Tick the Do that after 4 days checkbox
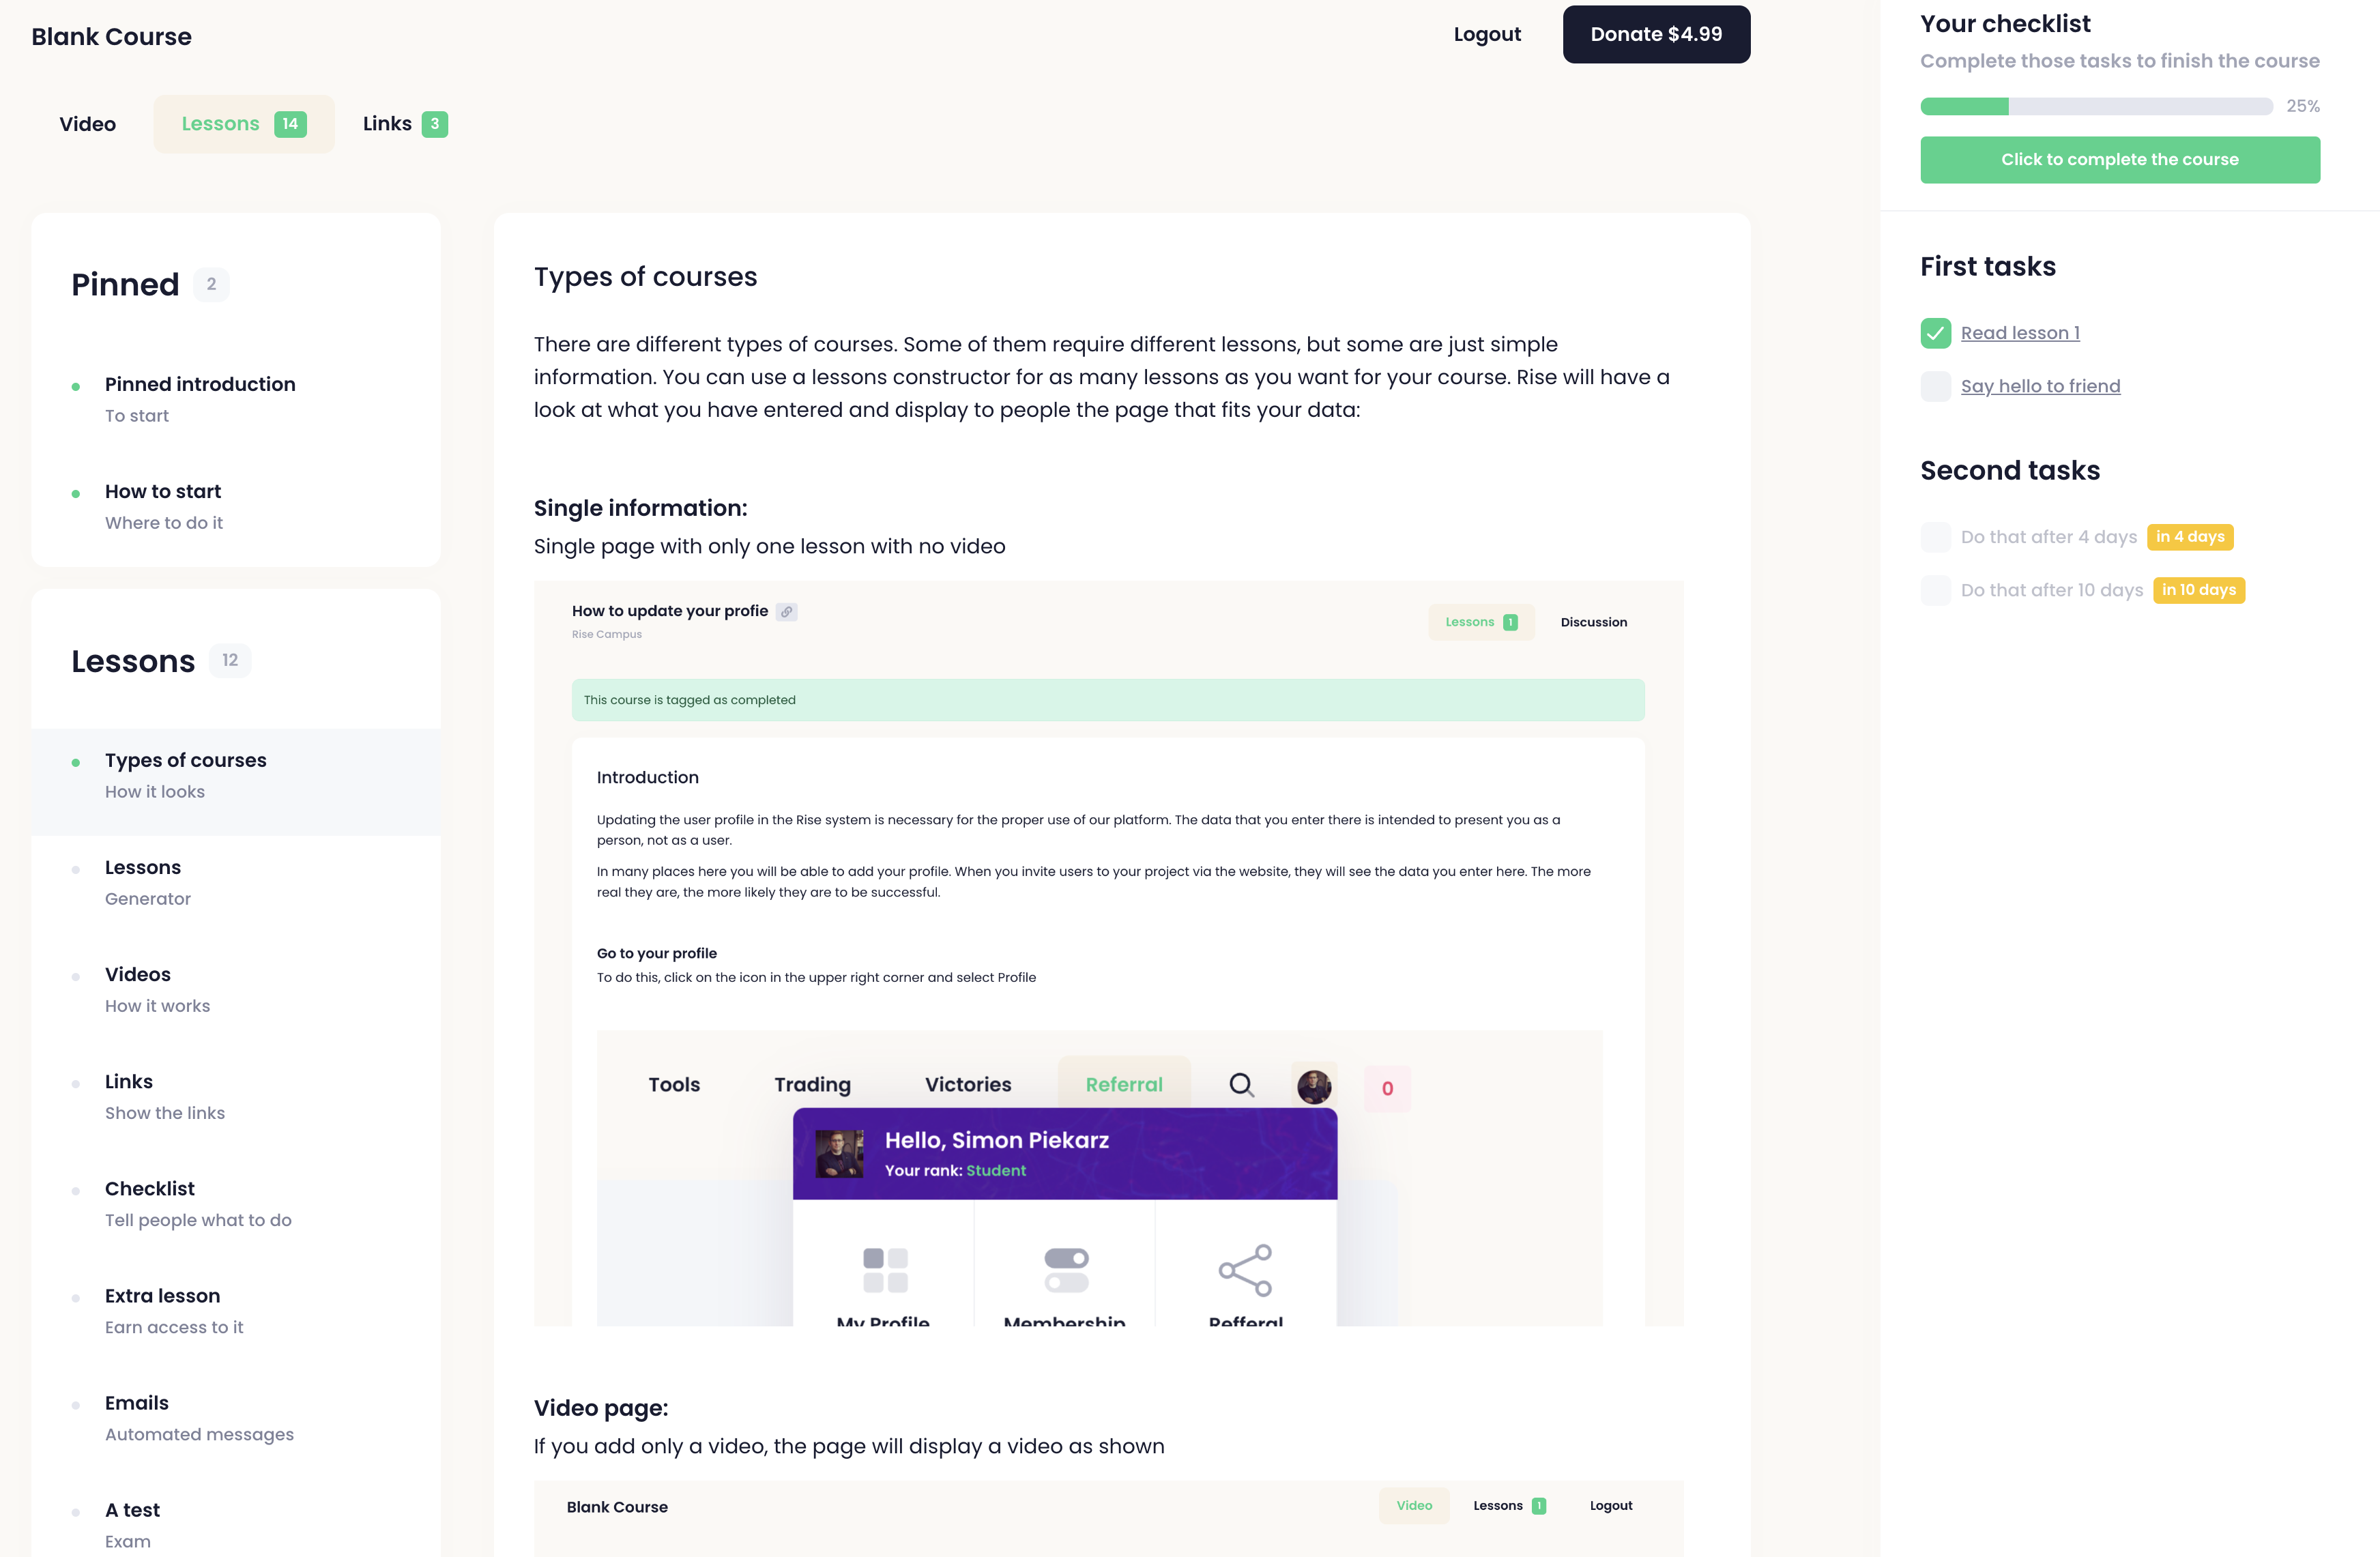2380x1557 pixels. tap(1935, 537)
